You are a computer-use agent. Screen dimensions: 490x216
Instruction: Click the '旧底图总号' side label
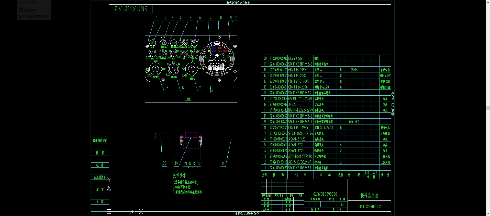tap(100, 177)
